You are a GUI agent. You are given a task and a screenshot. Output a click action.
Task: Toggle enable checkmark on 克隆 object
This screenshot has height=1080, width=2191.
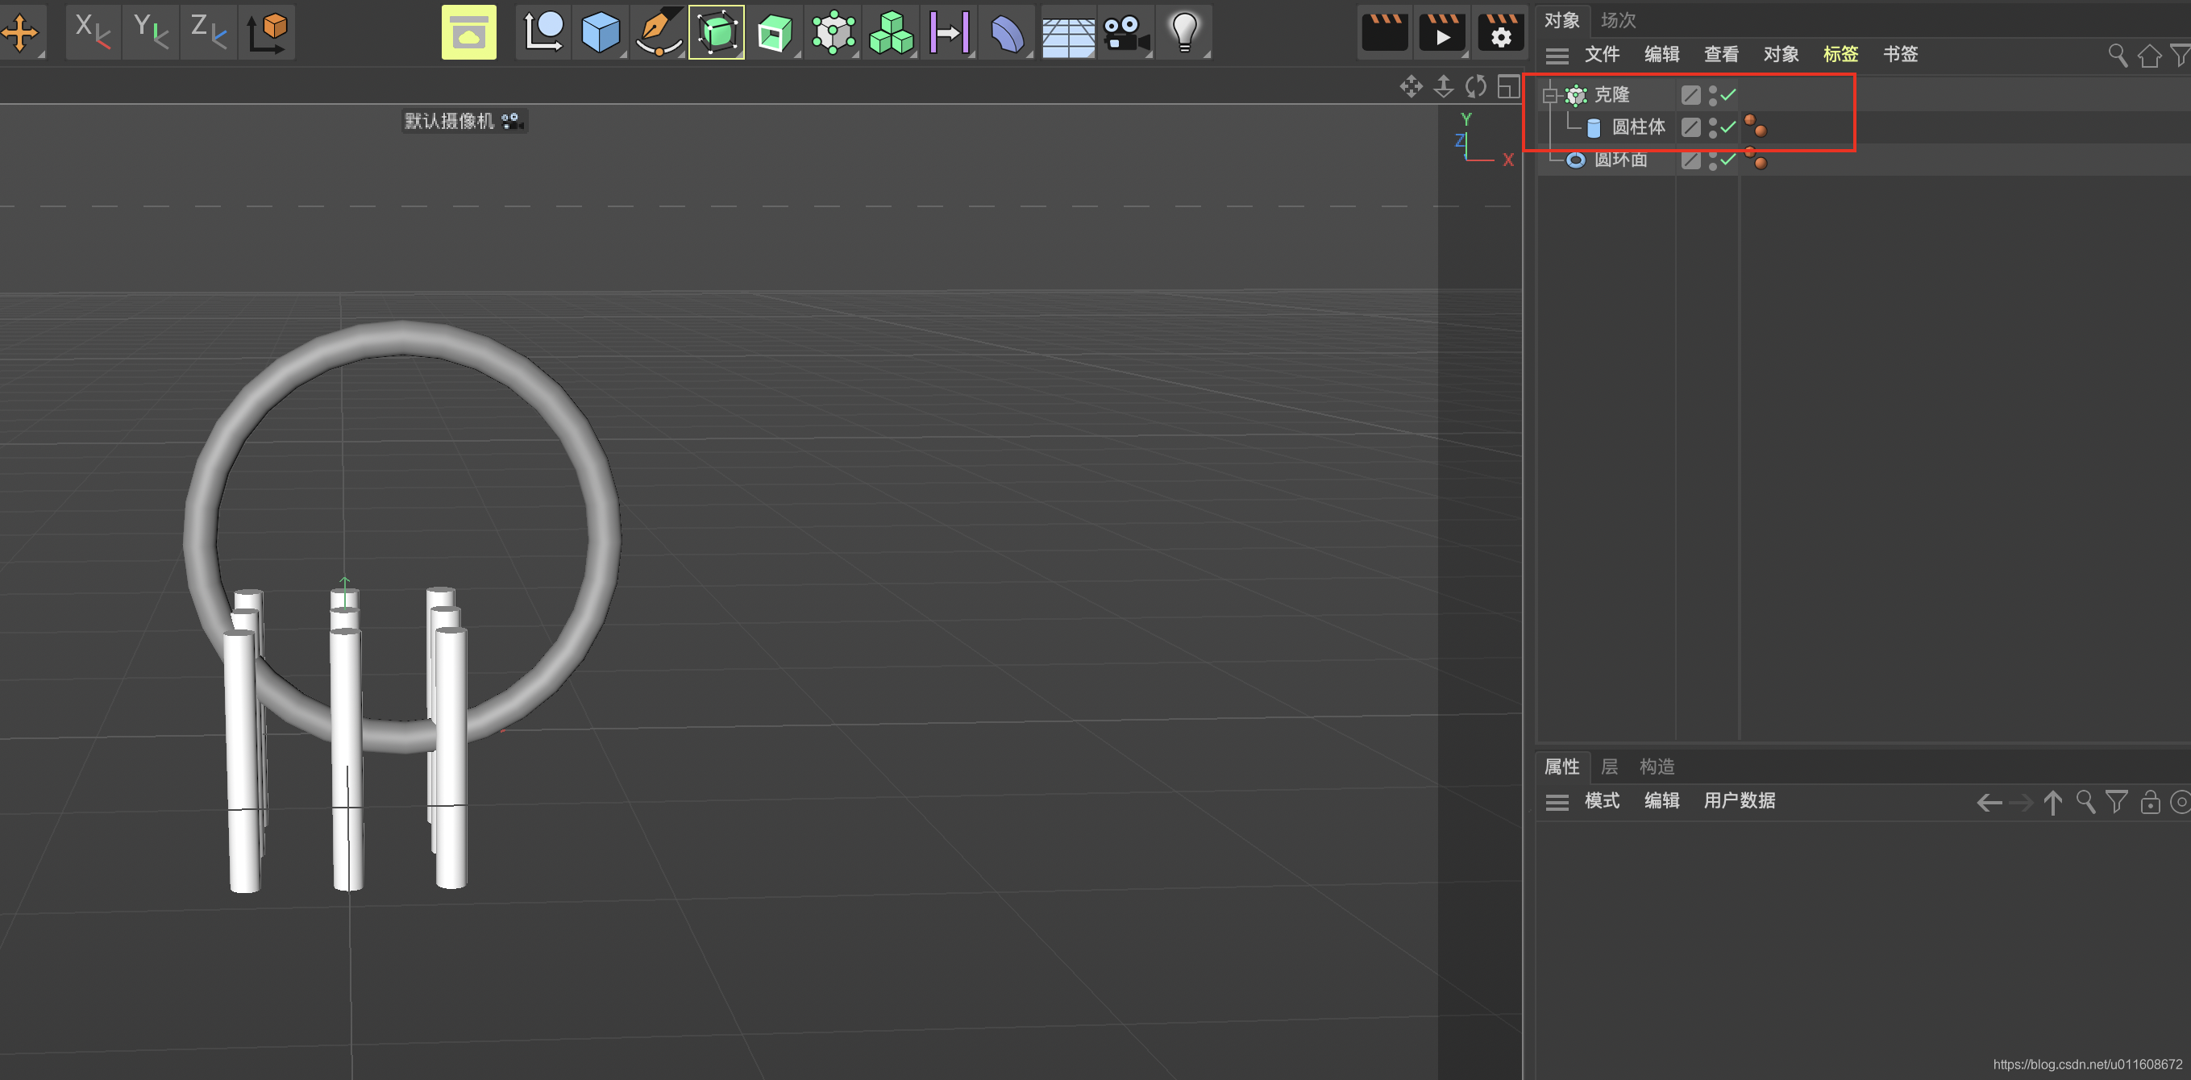tap(1728, 94)
